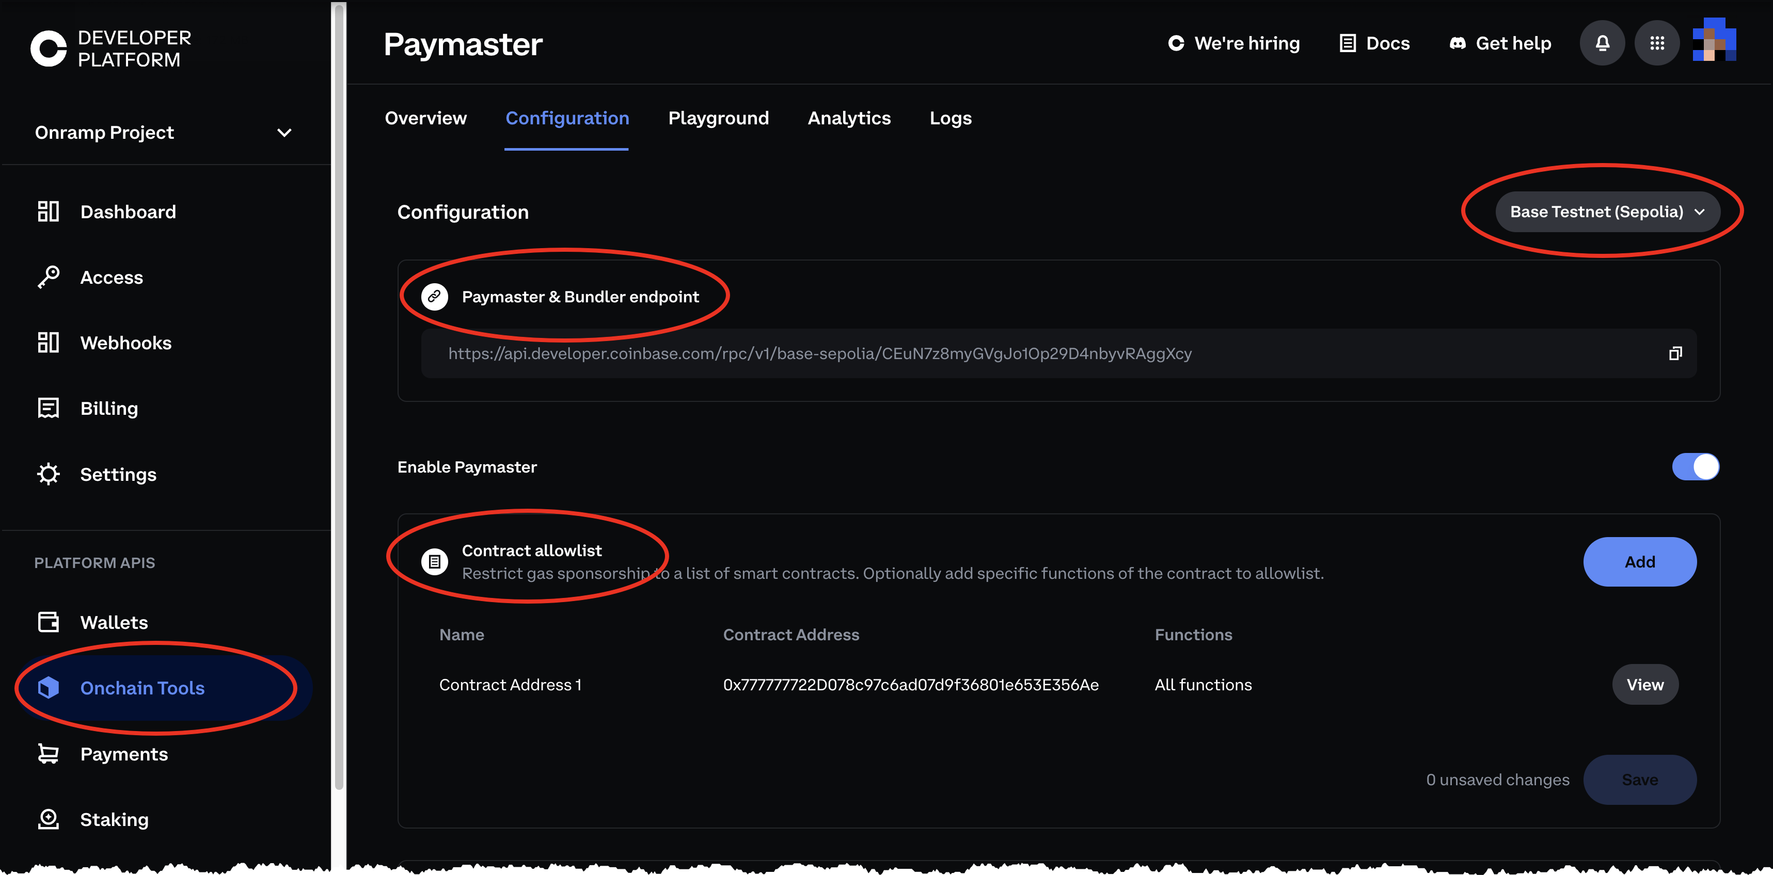Click the notification bell icon
This screenshot has height=875, width=1773.
(x=1602, y=43)
